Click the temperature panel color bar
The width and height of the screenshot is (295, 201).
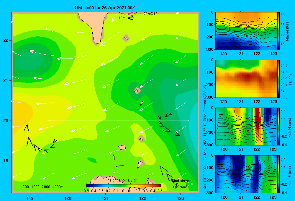(x=278, y=31)
